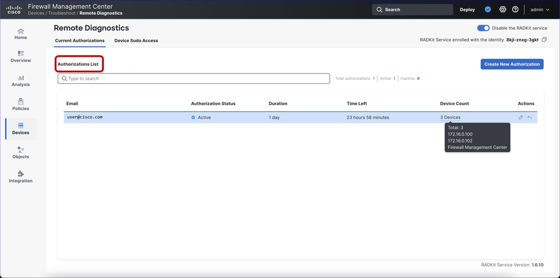Viewport: 560px width, 278px height.
Task: Switch to Current Authorizations tab
Action: [x=80, y=41]
